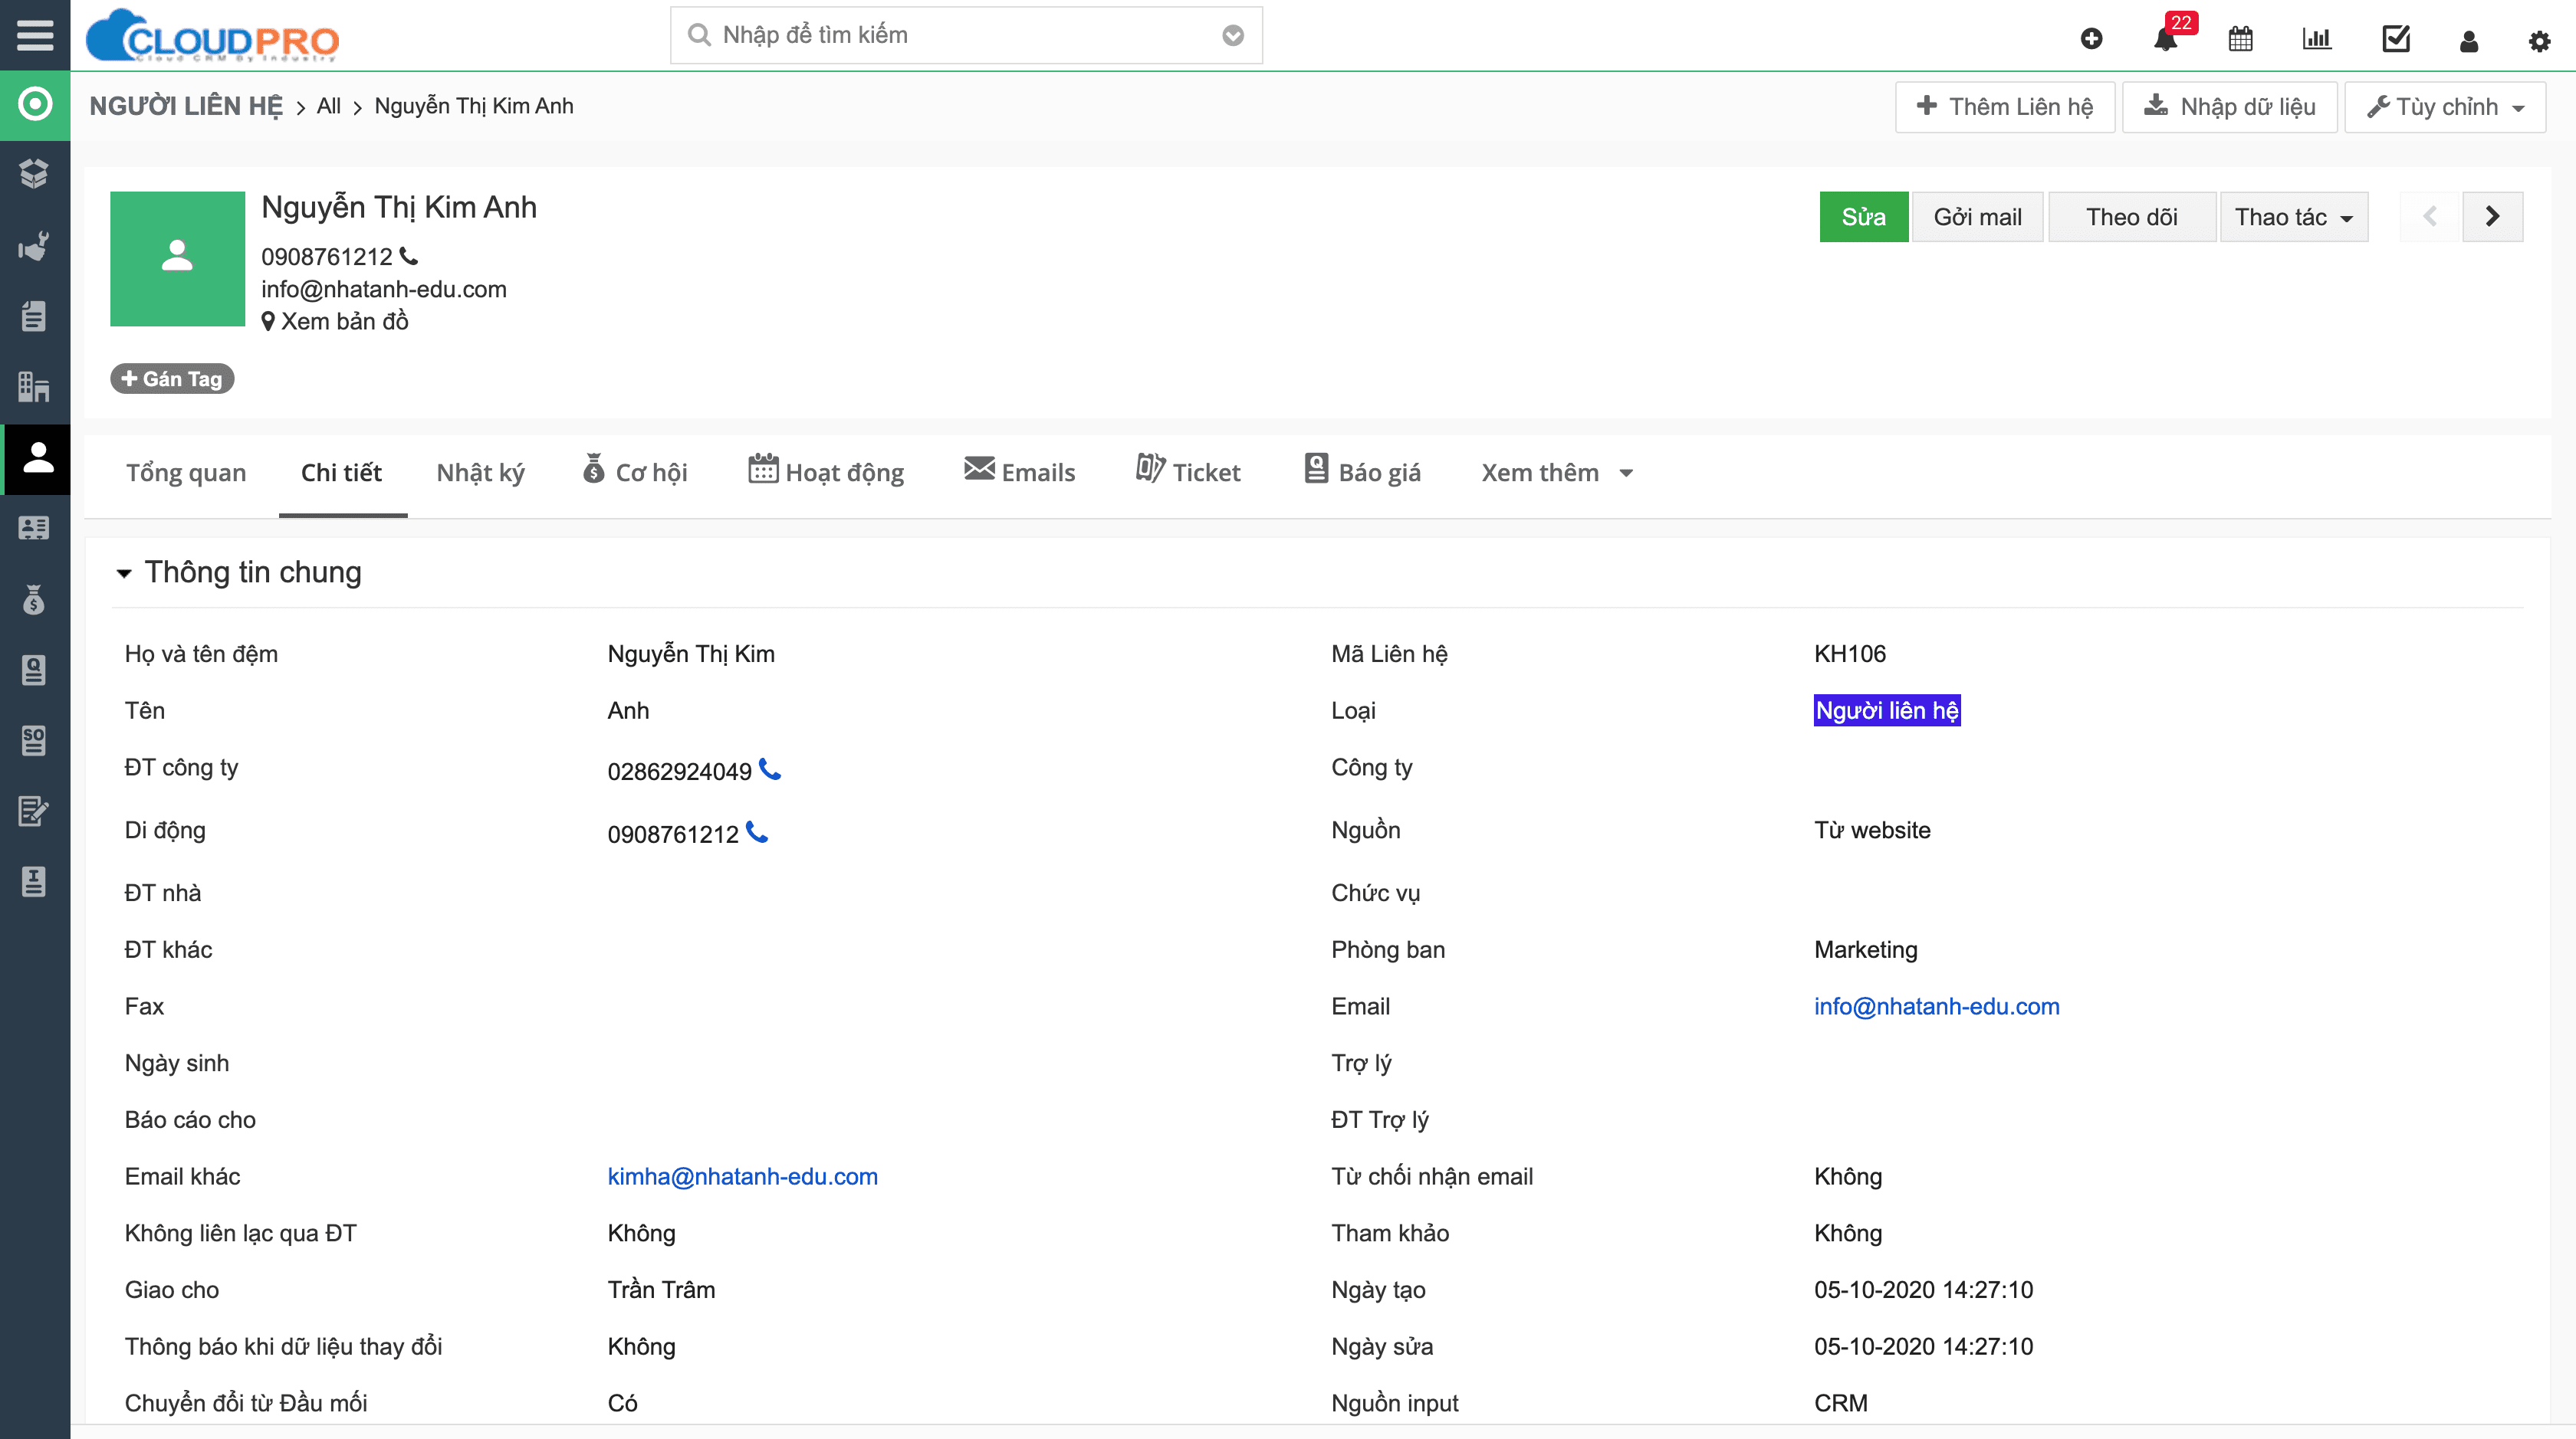Toggle Từ chối nhận email checkbox
Viewport: 2576px width, 1439px height.
point(1847,1175)
